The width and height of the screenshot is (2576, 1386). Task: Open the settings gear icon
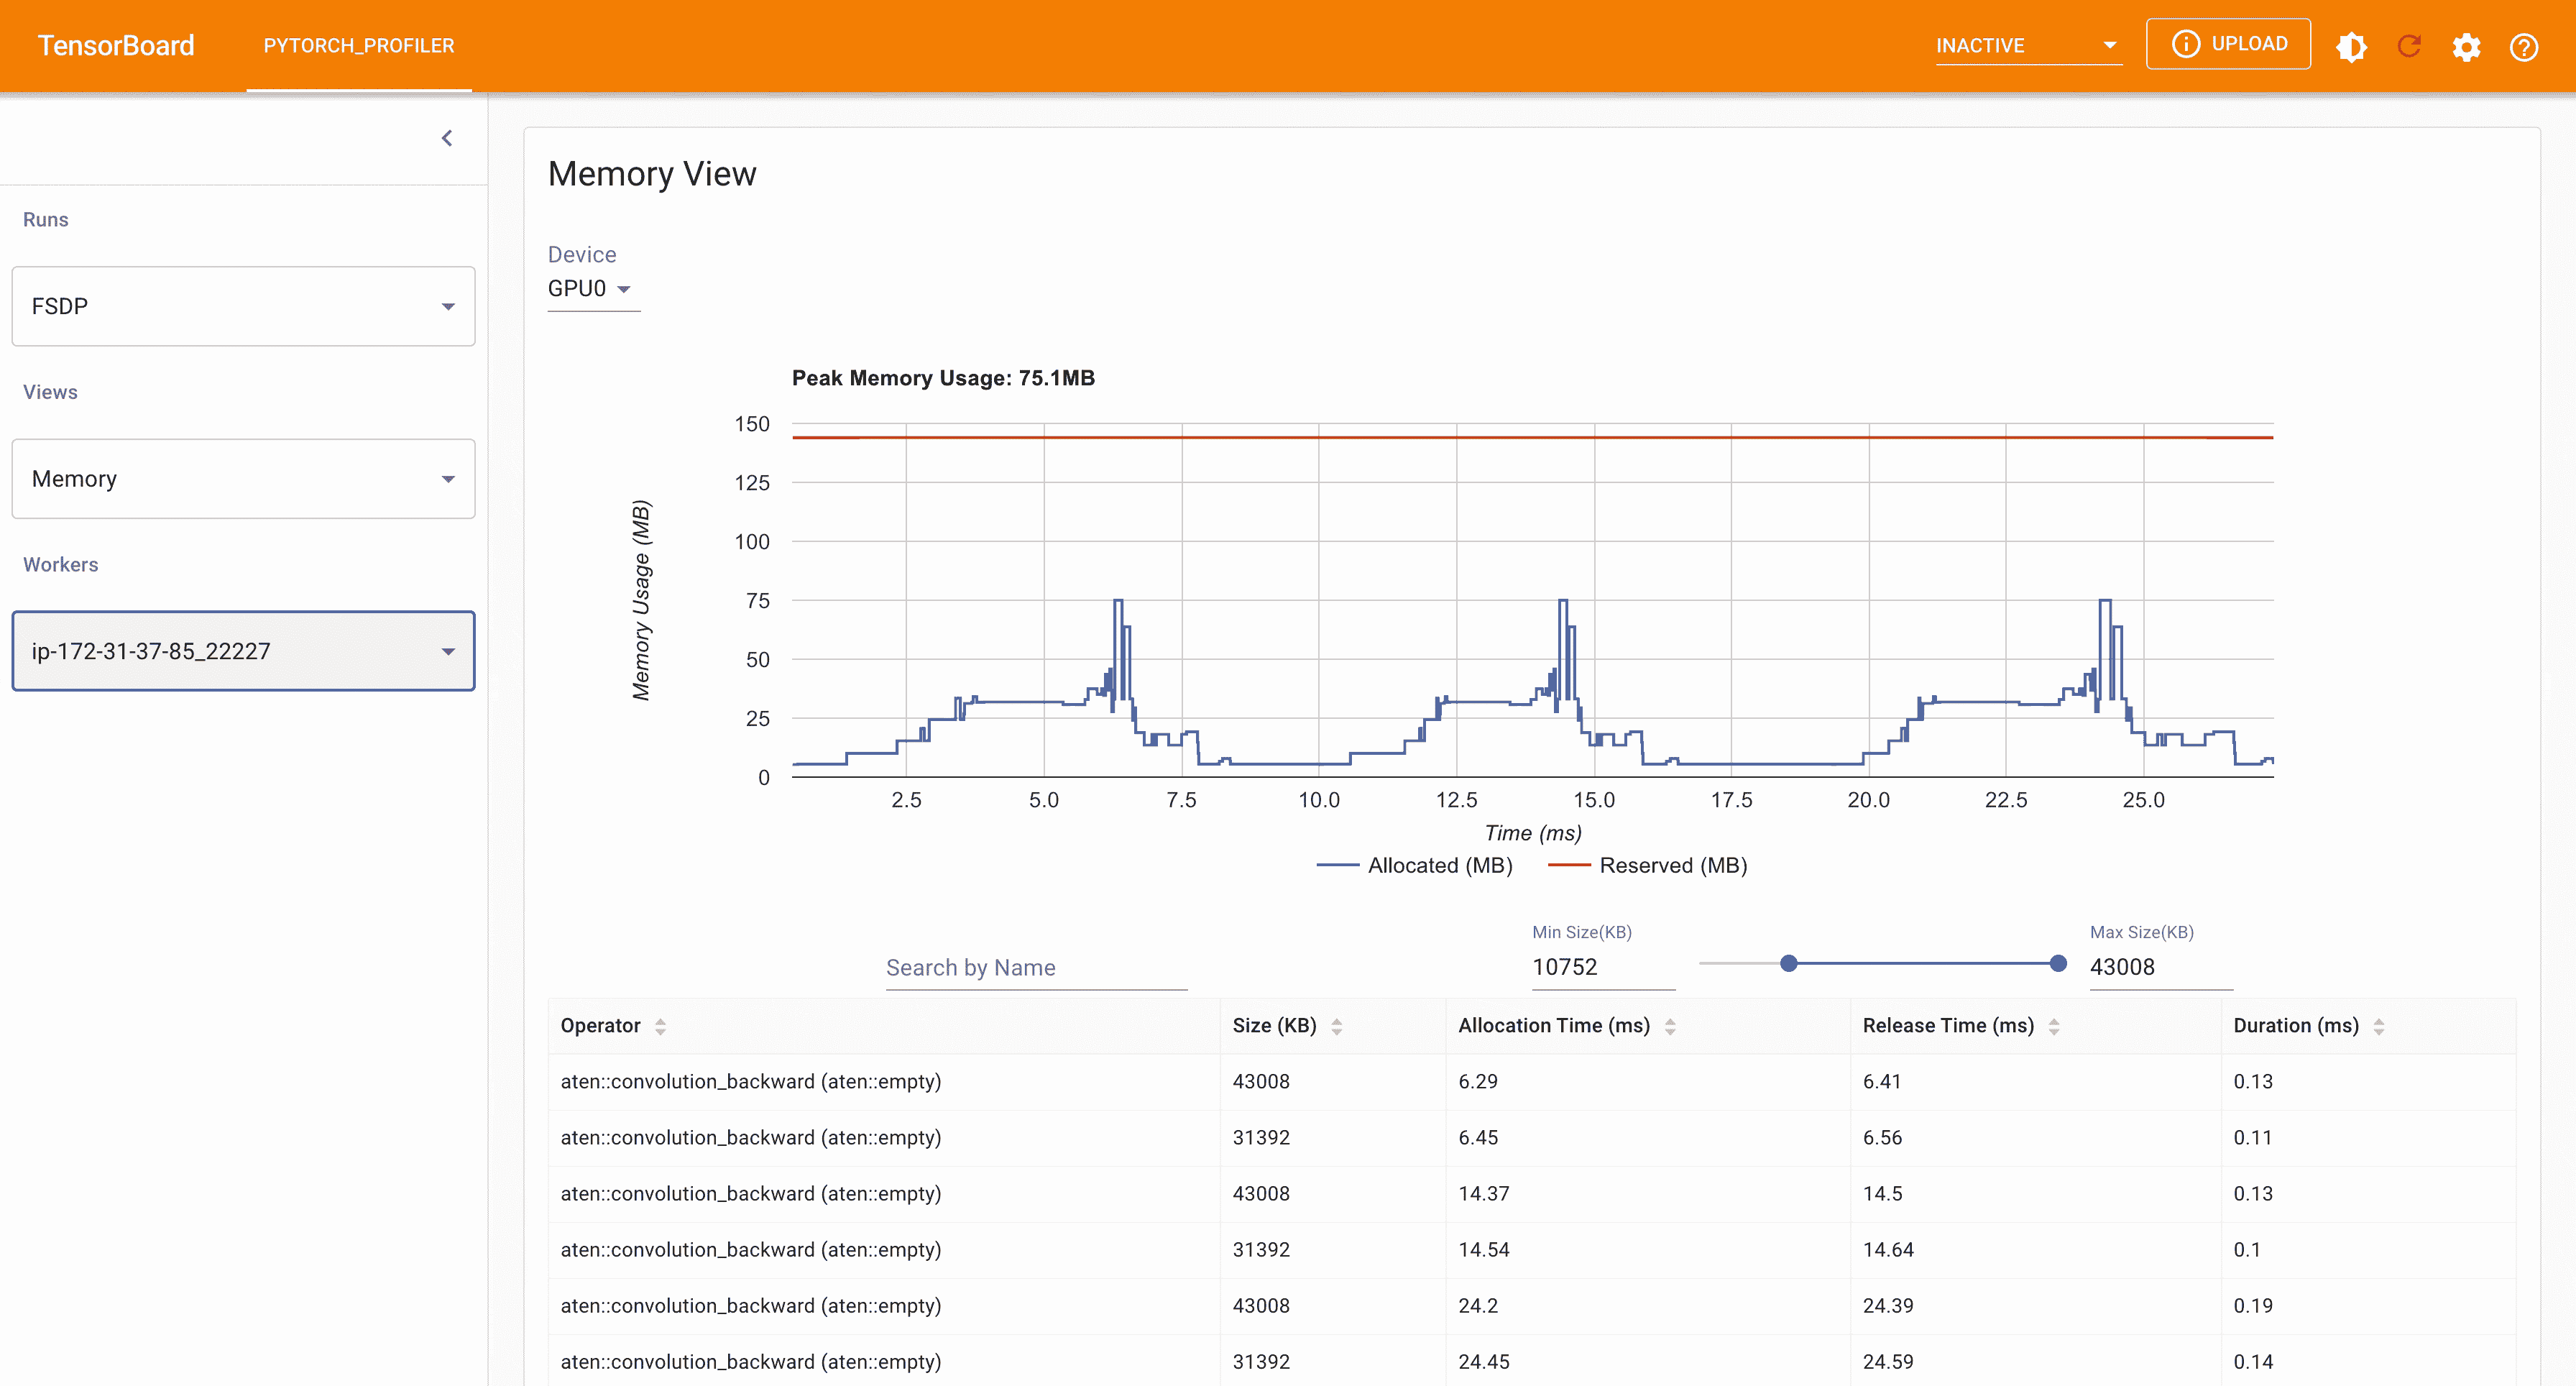click(2466, 46)
